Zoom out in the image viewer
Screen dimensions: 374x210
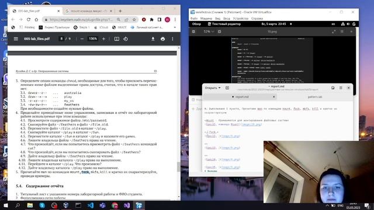click(x=193, y=32)
